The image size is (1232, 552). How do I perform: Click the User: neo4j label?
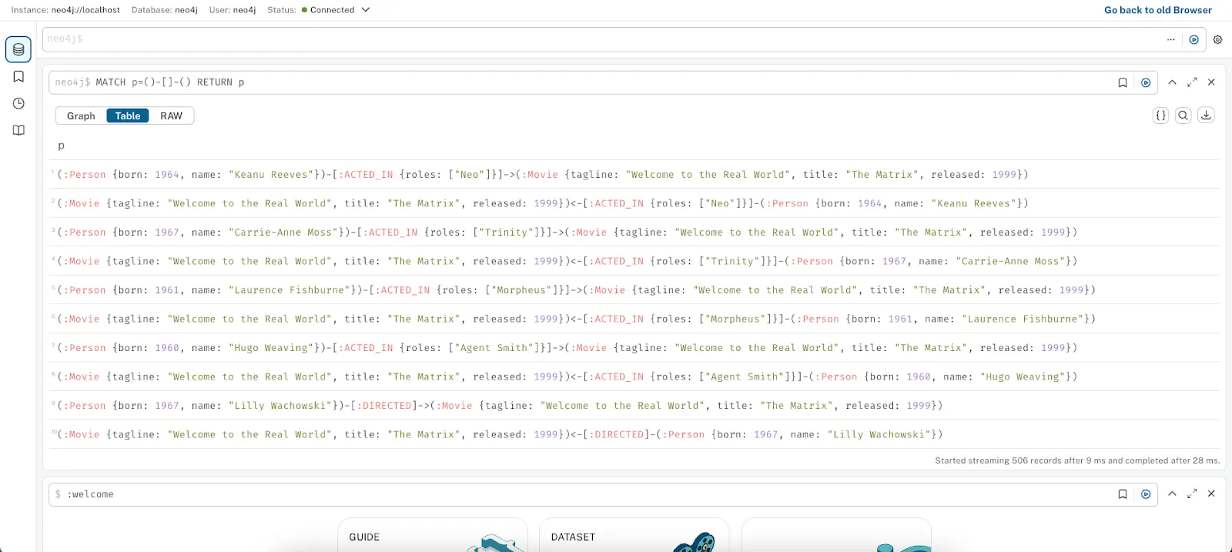(x=233, y=10)
